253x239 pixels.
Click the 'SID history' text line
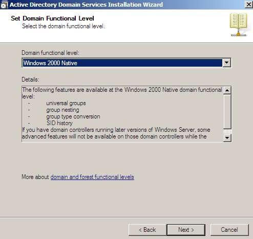coord(59,123)
